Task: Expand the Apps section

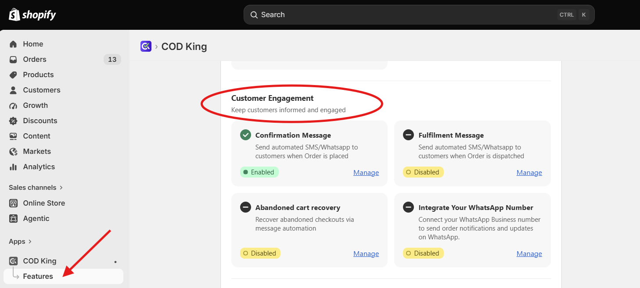Action: pyautogui.click(x=21, y=242)
